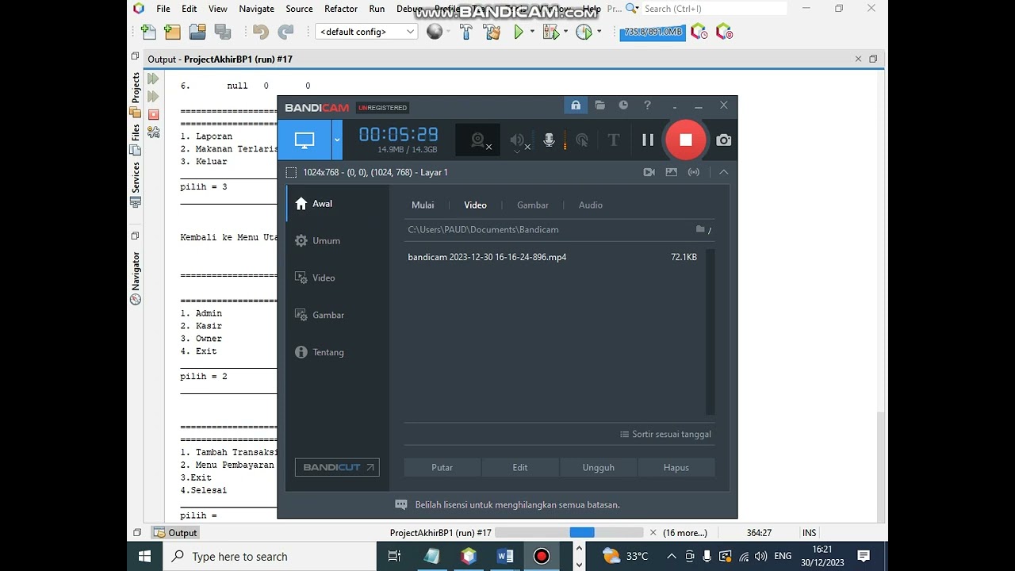Click the image icon in Bandicam status row
The image size is (1015, 571).
tap(672, 172)
